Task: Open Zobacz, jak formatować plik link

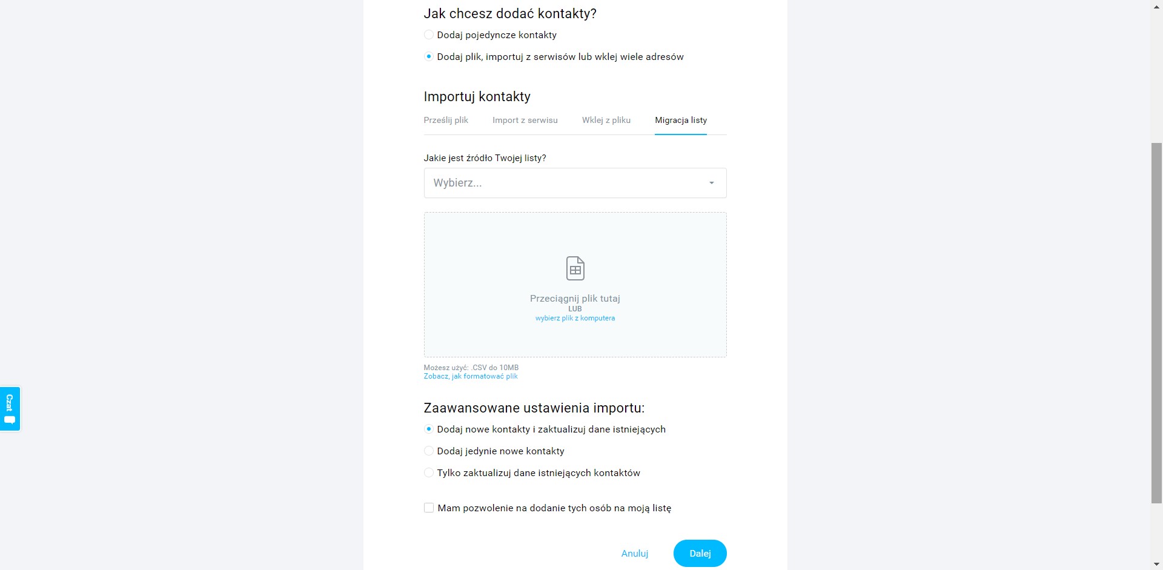Action: tap(471, 376)
